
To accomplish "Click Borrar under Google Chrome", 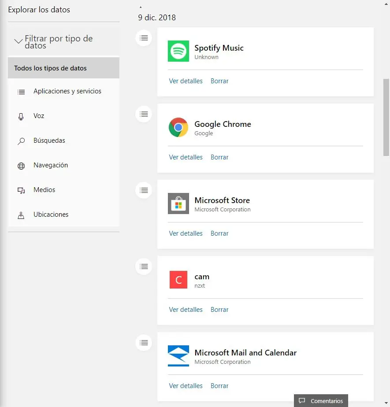I will 219,157.
